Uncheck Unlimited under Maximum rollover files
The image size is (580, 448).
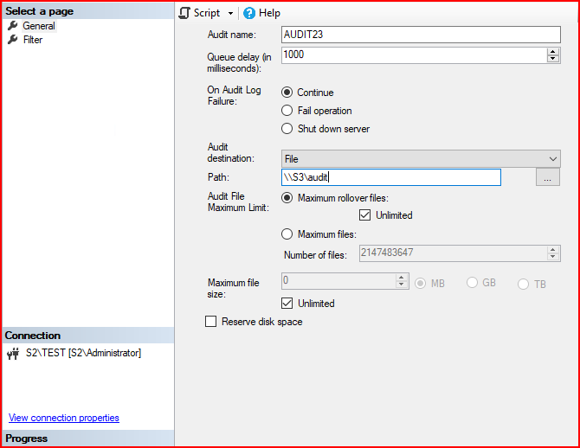364,215
